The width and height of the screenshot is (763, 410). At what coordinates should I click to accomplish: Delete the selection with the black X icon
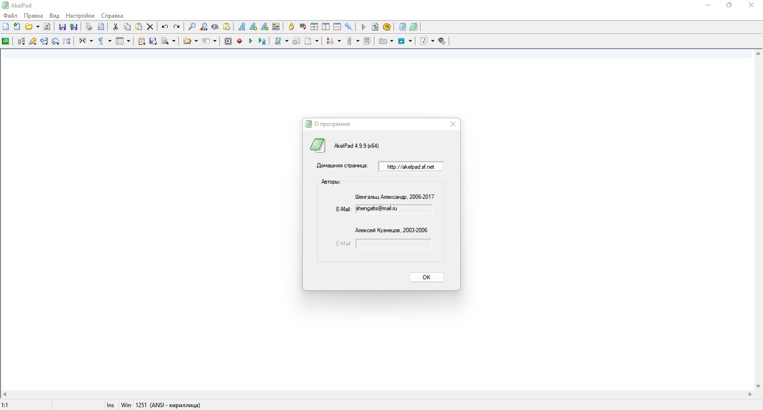click(x=150, y=27)
